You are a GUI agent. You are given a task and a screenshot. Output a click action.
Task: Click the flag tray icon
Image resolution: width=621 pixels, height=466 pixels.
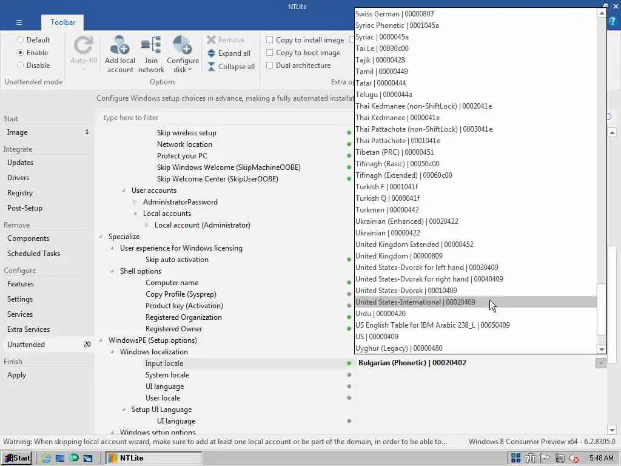545,458
